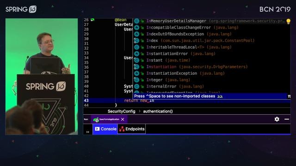Close the SecFormApplication run tab
The width and height of the screenshot is (296, 166).
[x=123, y=119]
